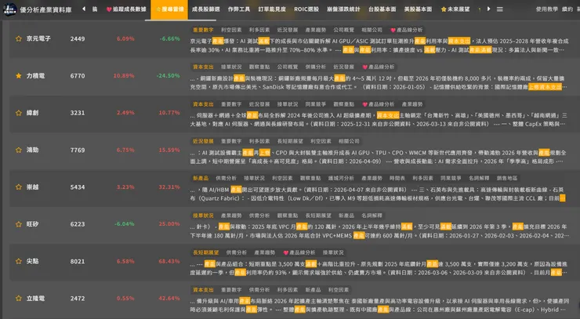
Task: Open the 尖點 company name
Action: coord(33,261)
